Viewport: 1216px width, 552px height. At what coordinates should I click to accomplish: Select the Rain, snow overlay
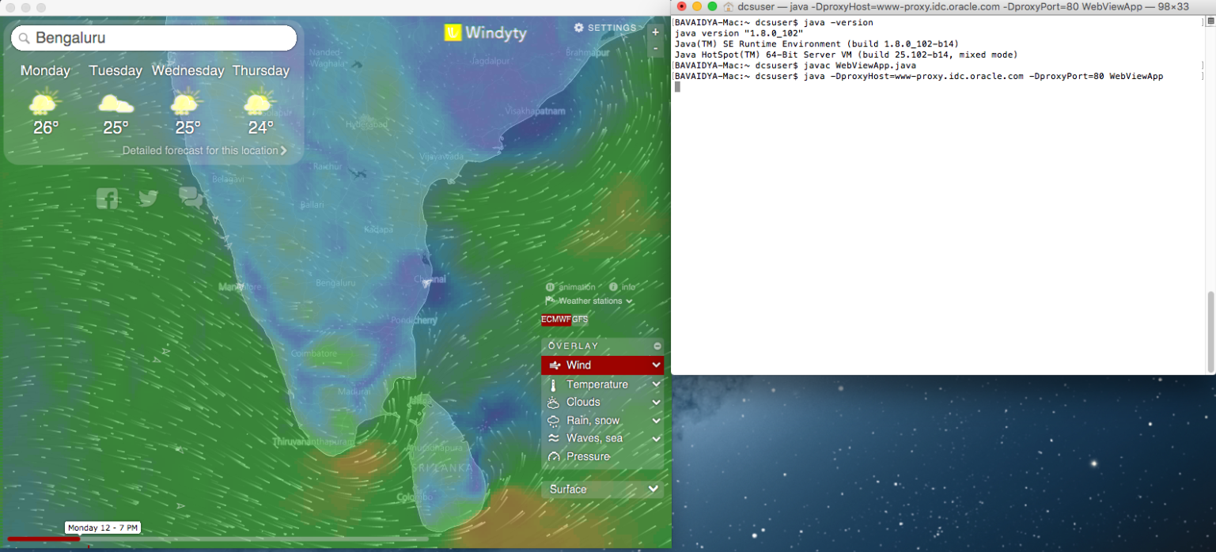tap(593, 421)
